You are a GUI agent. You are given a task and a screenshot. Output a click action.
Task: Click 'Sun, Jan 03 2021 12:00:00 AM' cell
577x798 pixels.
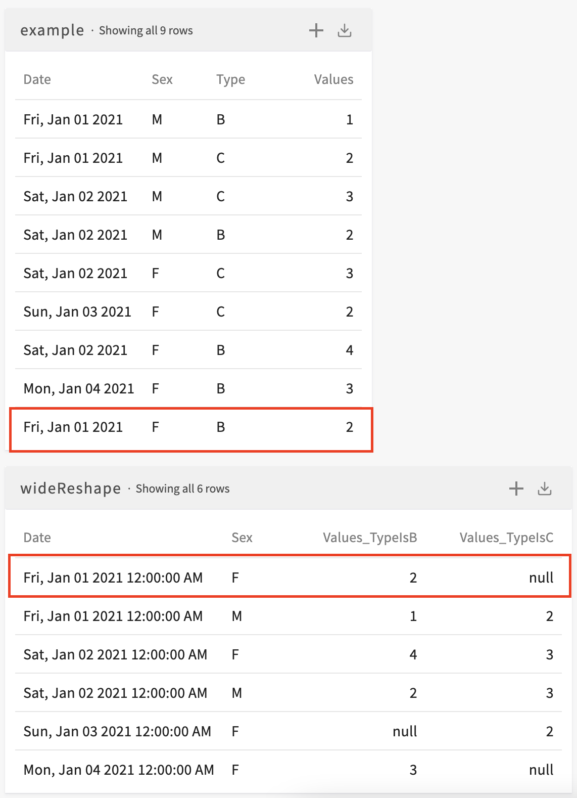click(117, 732)
